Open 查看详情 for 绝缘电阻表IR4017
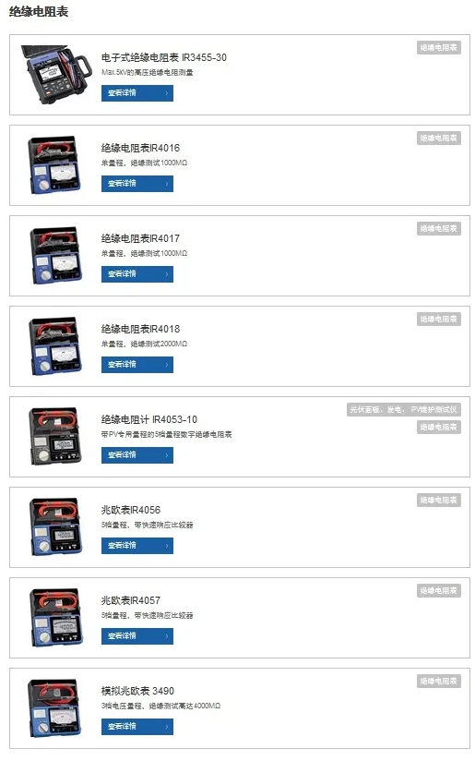 point(137,274)
